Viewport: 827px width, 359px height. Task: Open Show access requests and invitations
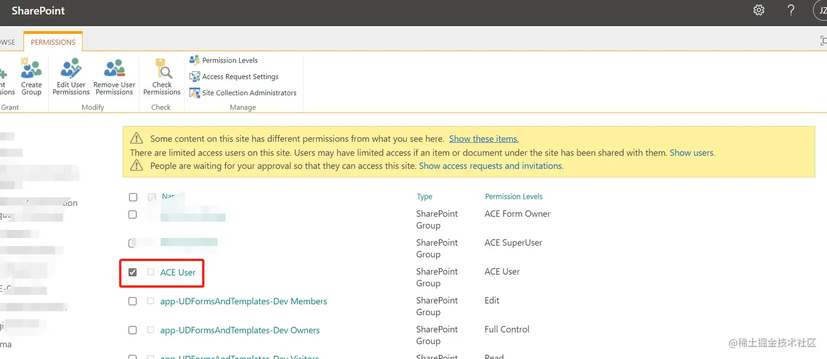490,165
